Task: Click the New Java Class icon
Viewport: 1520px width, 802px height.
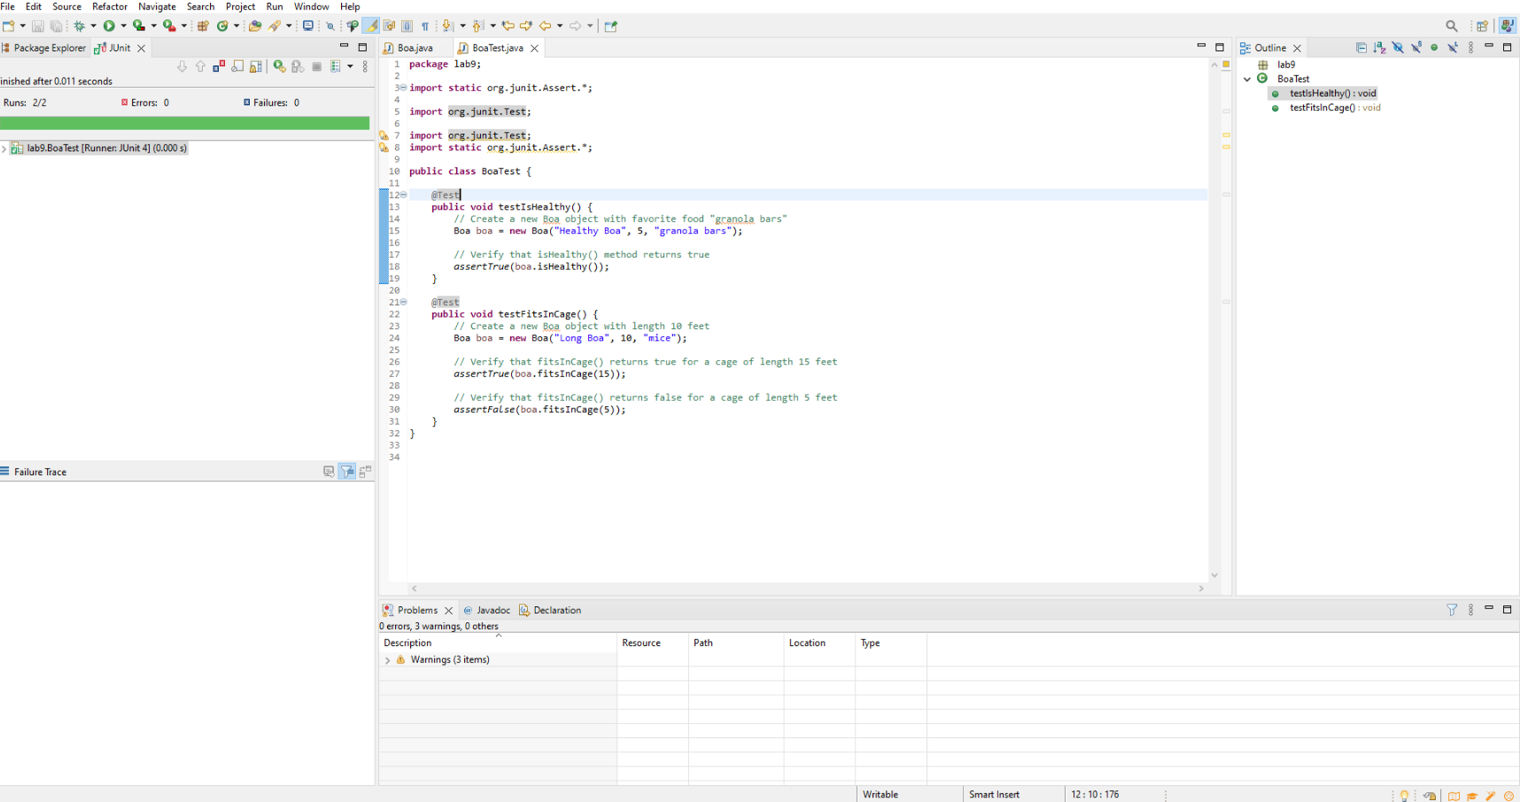Action: 222,26
